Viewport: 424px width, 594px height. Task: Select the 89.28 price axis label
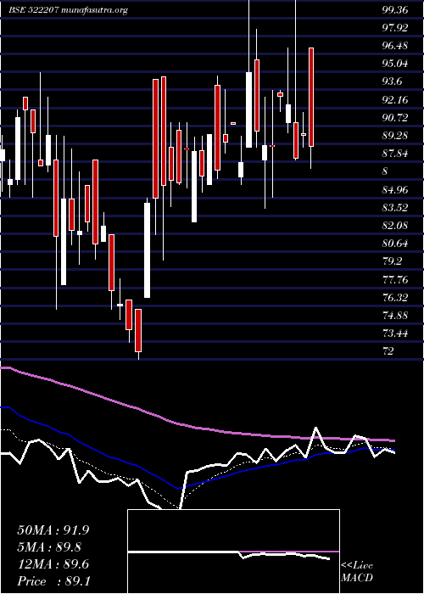pos(395,136)
